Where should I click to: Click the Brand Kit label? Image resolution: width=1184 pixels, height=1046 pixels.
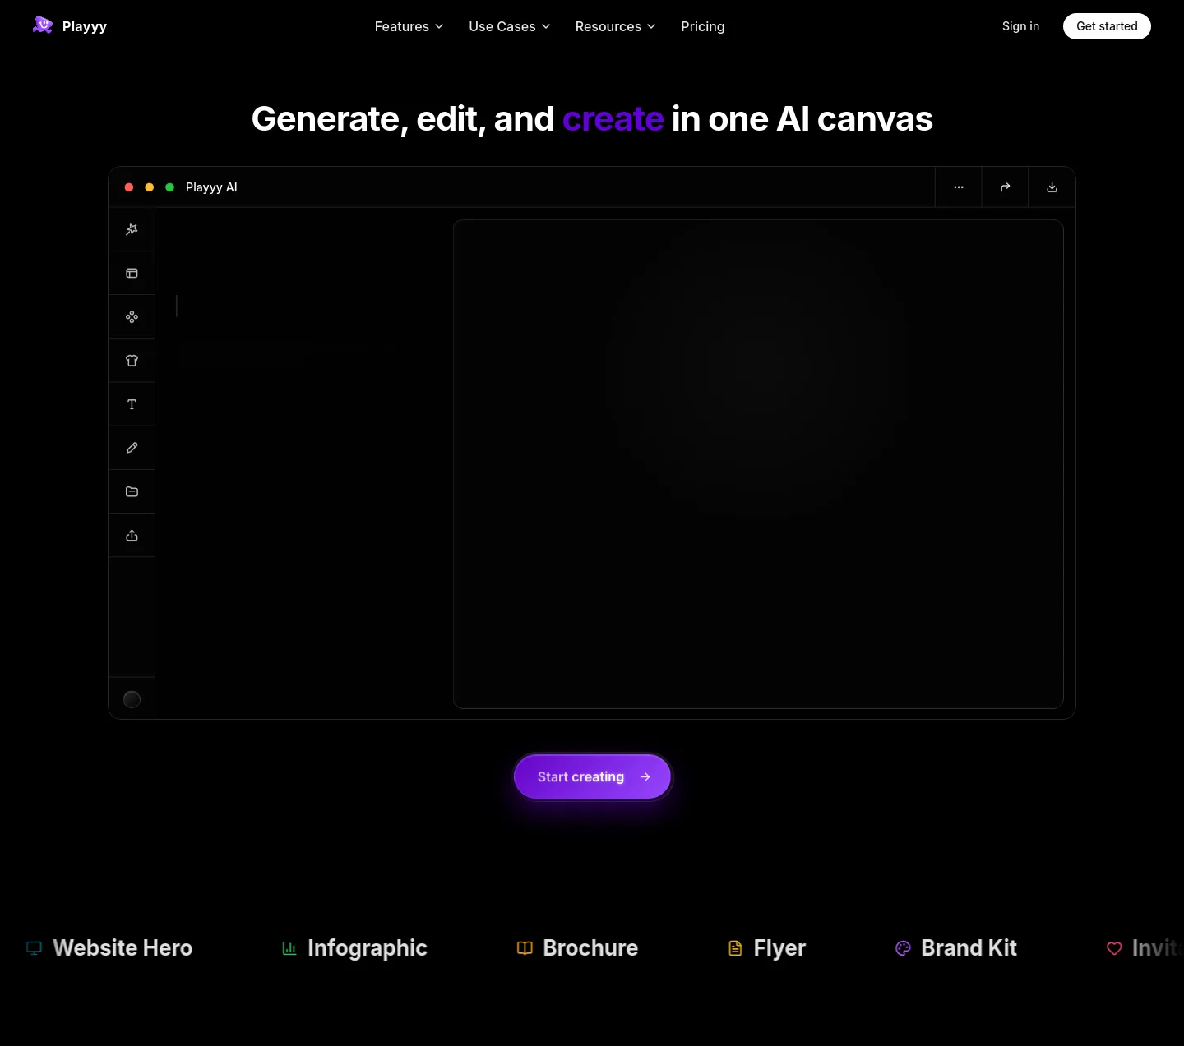(969, 948)
